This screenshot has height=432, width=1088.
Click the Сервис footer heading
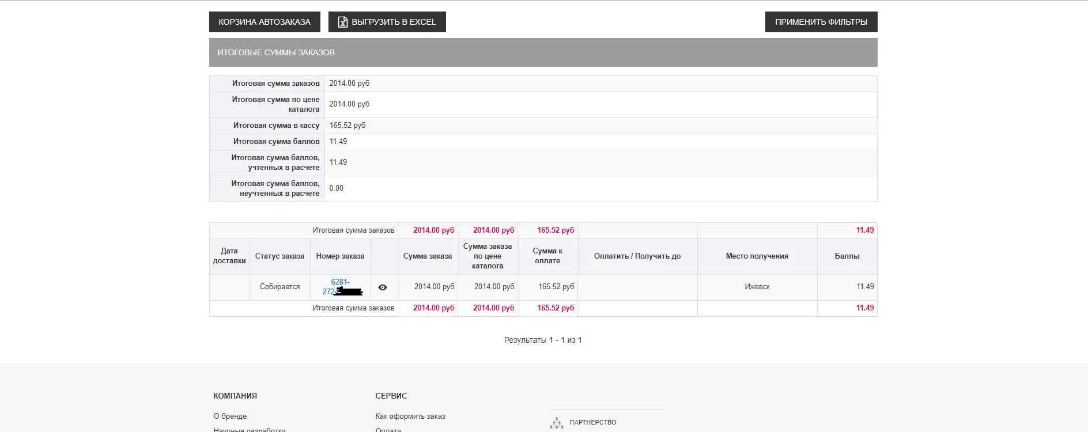391,396
